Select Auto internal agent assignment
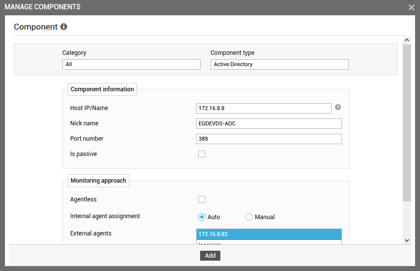The image size is (420, 271). 202,217
